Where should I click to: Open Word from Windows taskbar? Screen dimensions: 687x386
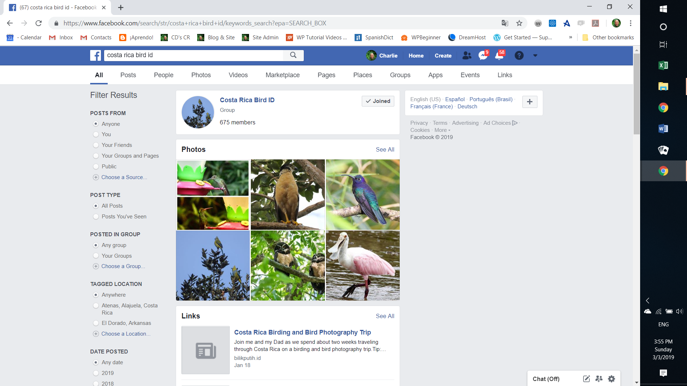pyautogui.click(x=663, y=129)
